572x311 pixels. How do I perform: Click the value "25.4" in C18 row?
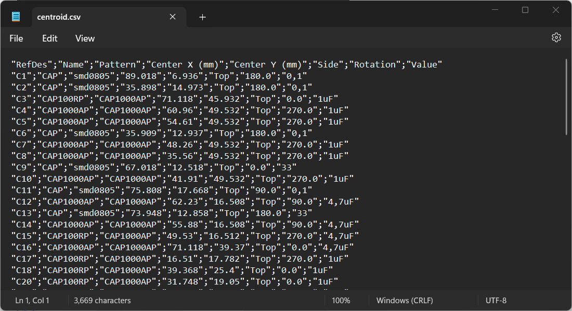pyautogui.click(x=224, y=270)
